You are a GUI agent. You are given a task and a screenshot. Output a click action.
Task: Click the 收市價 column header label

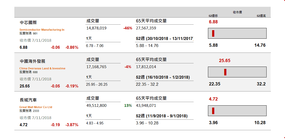tap(237, 12)
